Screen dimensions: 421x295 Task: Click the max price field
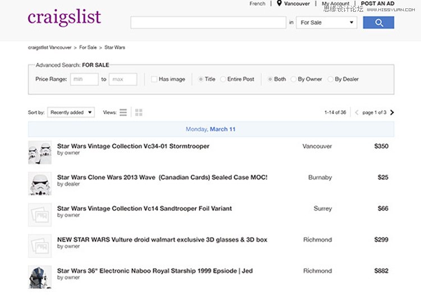[x=123, y=79]
